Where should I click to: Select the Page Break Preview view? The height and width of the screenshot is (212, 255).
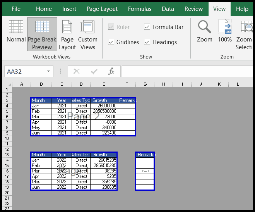pos(42,34)
